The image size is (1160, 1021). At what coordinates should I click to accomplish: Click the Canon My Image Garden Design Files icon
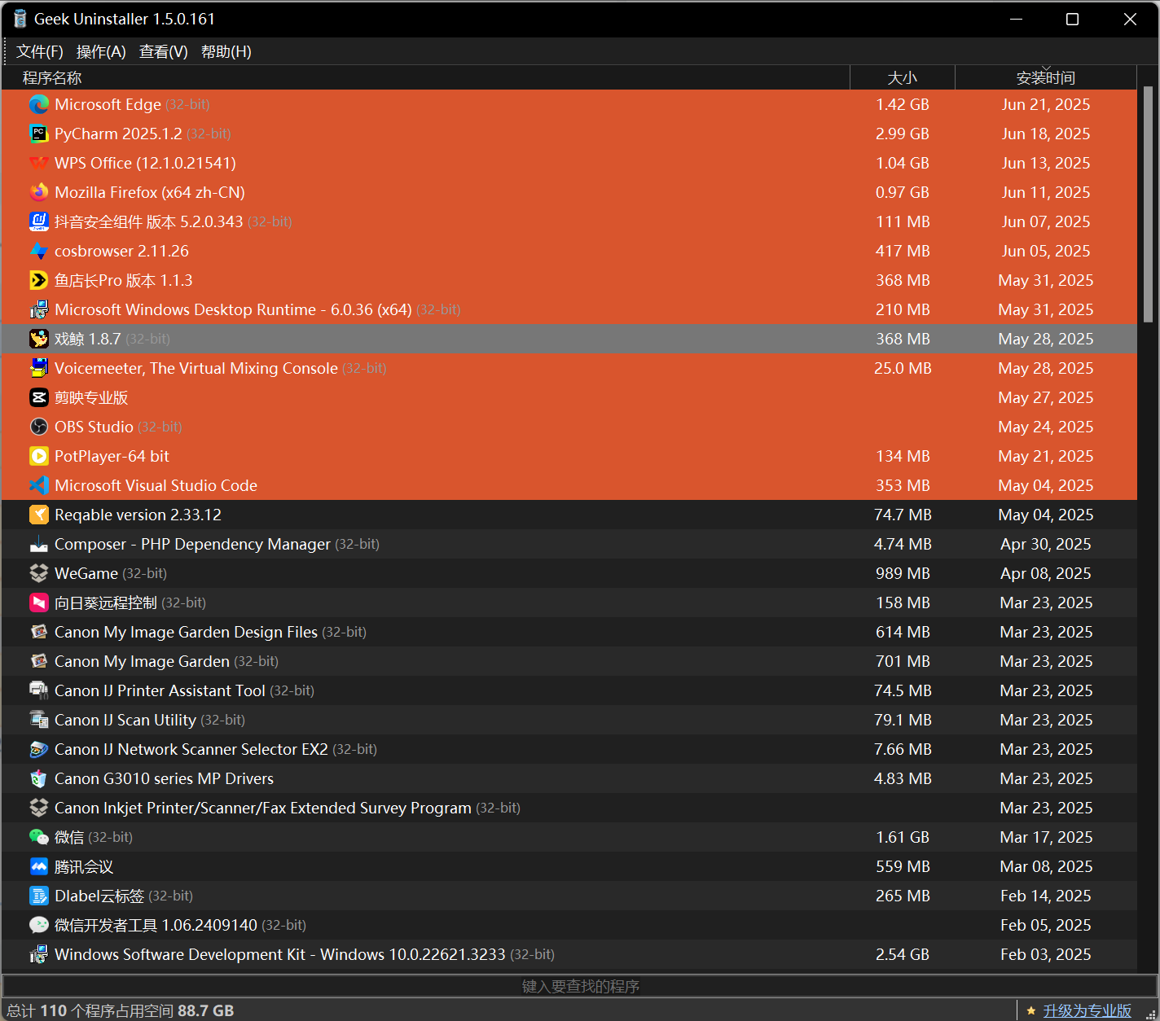click(x=39, y=632)
